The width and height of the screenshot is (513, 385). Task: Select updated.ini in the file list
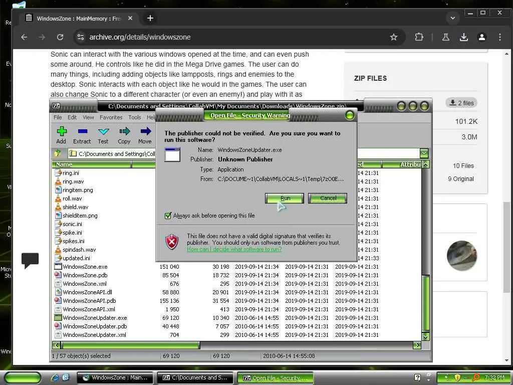tap(76, 258)
